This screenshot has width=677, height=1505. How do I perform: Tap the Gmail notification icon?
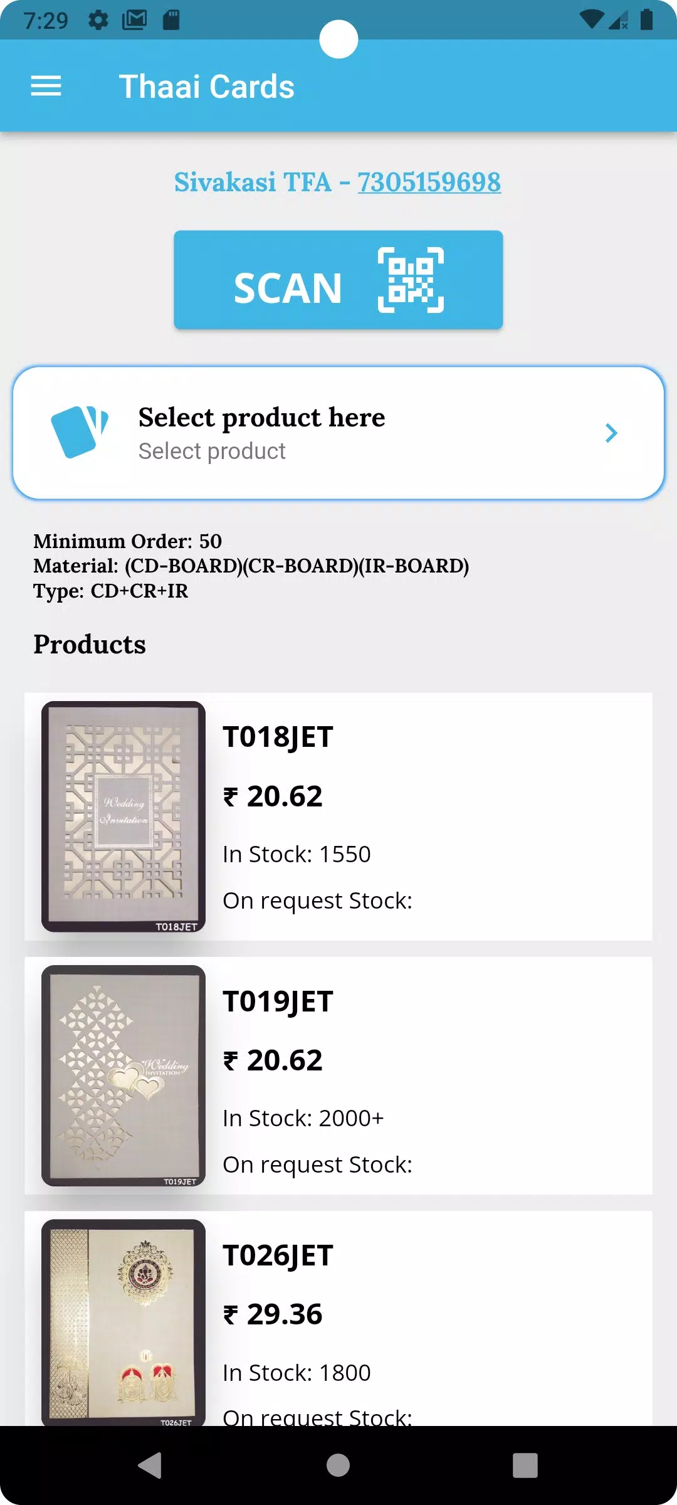coord(134,21)
